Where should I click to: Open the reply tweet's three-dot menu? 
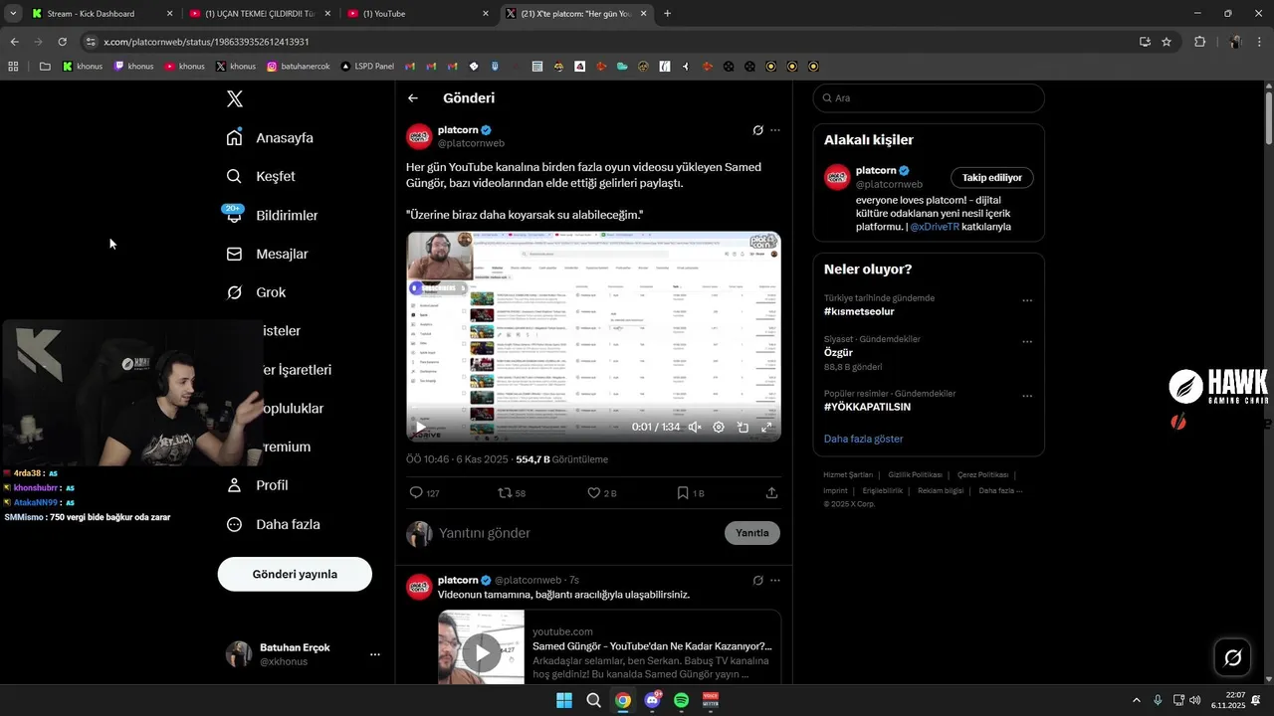pos(775,580)
